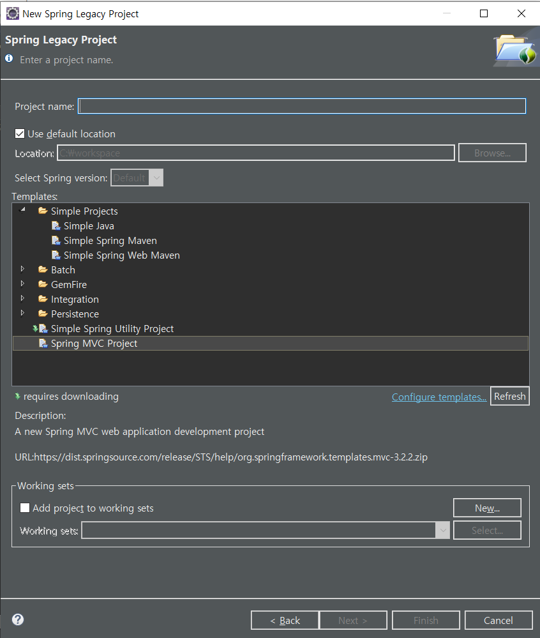Click the Integration folder icon
This screenshot has width=540, height=638.
tap(43, 299)
